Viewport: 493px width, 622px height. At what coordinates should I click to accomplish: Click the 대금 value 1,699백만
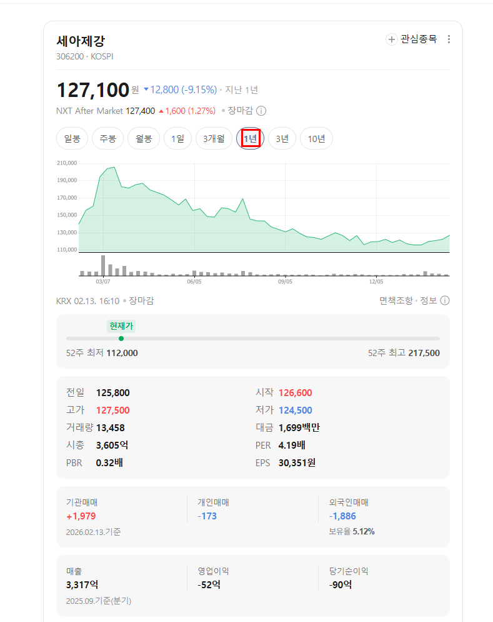pyautogui.click(x=299, y=428)
